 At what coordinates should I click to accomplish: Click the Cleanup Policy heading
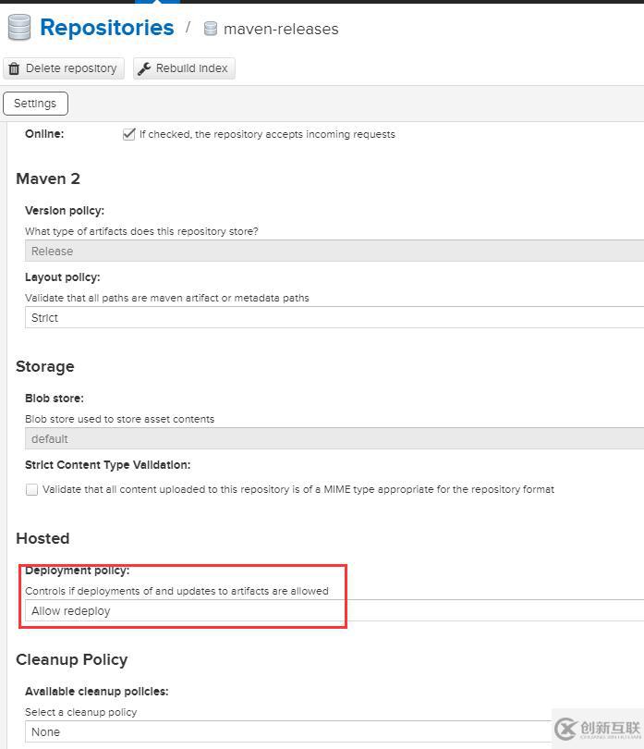pyautogui.click(x=72, y=659)
